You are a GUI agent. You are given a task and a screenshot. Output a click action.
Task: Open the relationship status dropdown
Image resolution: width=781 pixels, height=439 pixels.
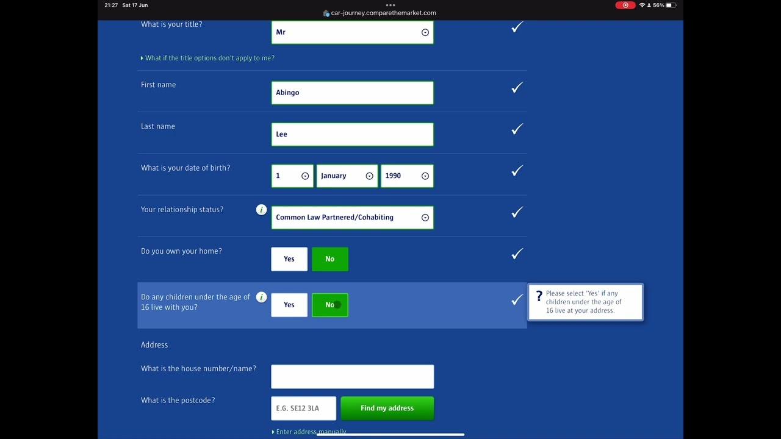352,217
